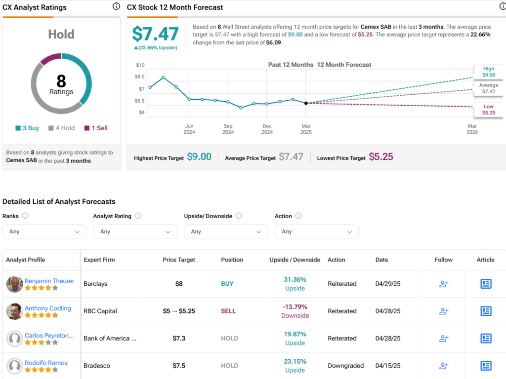Click Benjamin Theurer's profile photo
Viewport: 506px width, 379px height.
click(14, 284)
